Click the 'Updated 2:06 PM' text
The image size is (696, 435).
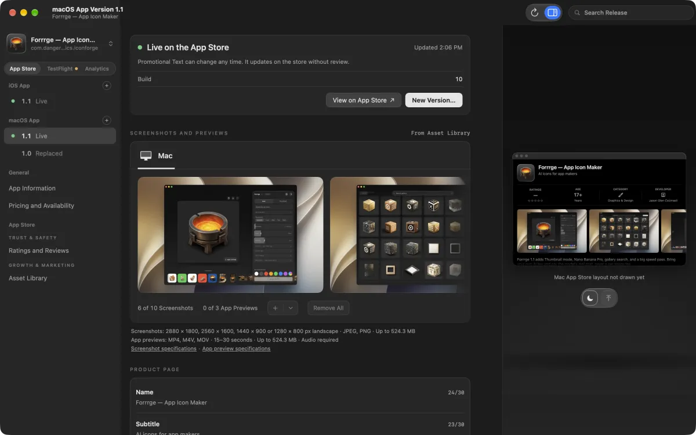[438, 48]
